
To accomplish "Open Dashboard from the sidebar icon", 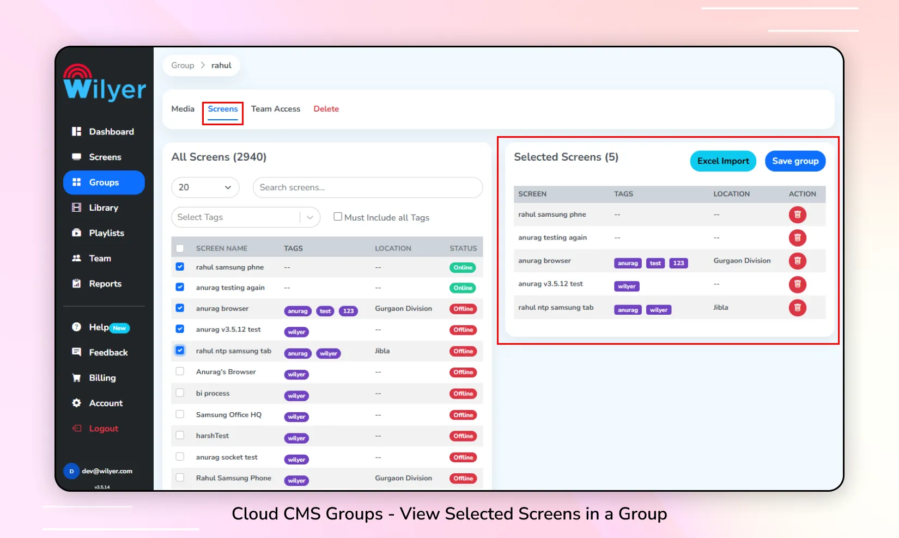I will pyautogui.click(x=77, y=131).
